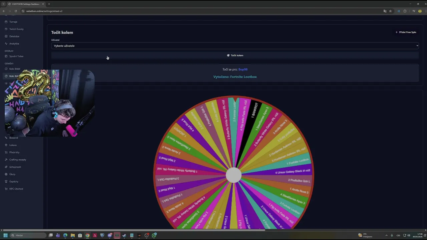This screenshot has width=427, height=240.
Task: Click the Úspěchy trophy icon
Action: tap(6, 182)
